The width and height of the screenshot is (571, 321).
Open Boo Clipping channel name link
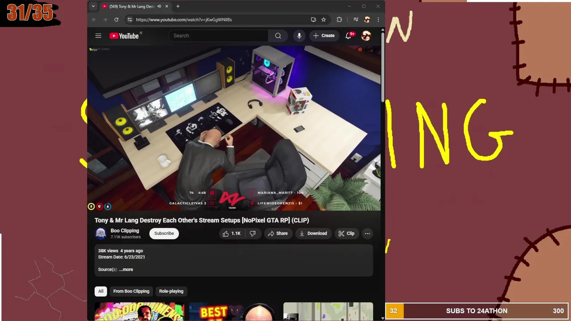coord(125,230)
